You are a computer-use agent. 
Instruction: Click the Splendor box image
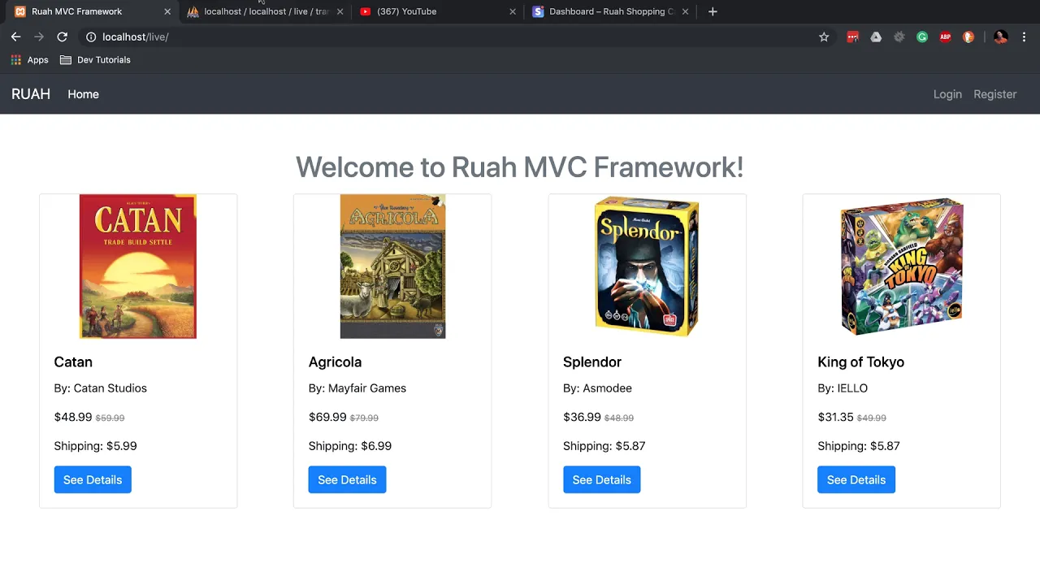coord(647,266)
